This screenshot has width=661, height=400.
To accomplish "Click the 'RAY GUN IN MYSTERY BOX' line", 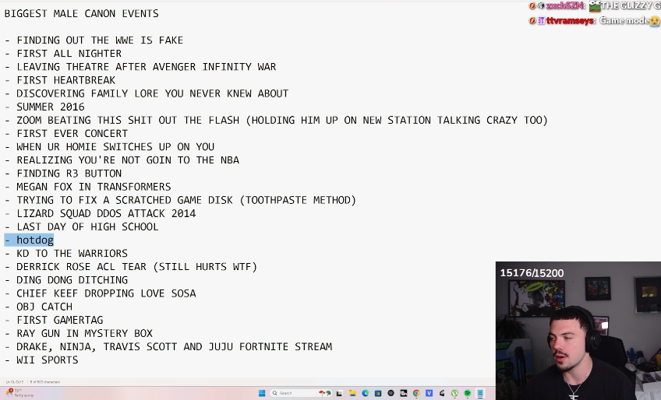I will tap(79, 334).
